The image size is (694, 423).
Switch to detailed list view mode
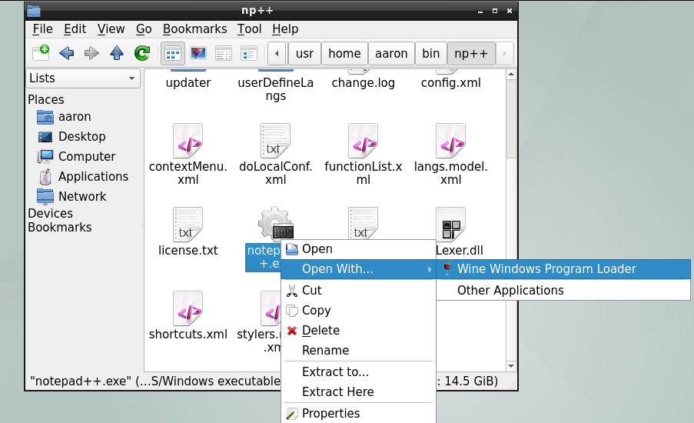coord(248,53)
